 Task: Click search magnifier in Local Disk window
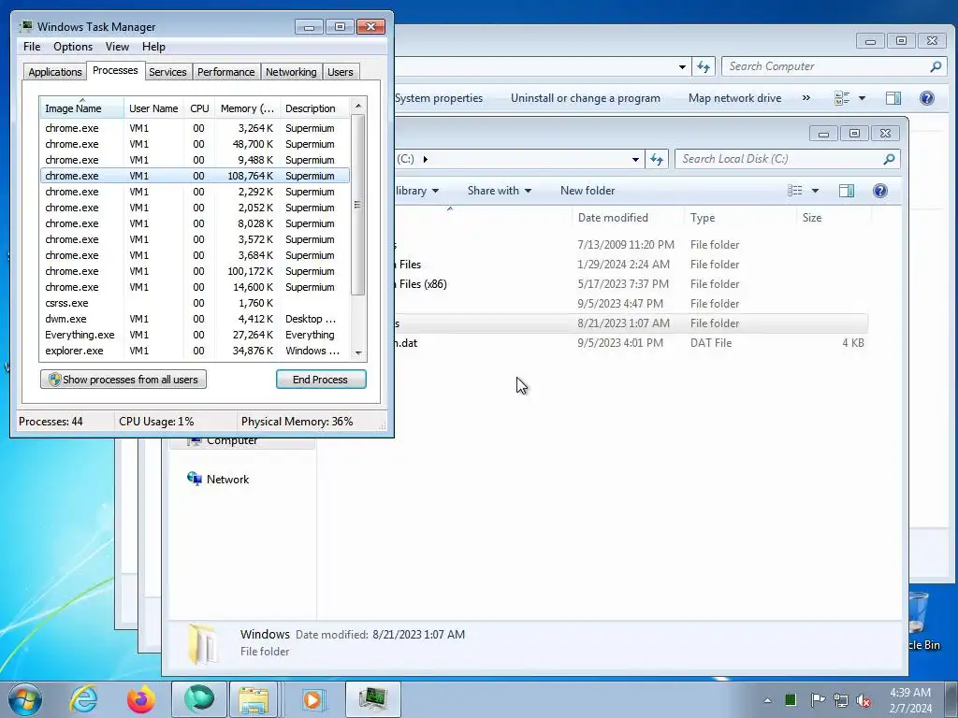point(889,159)
